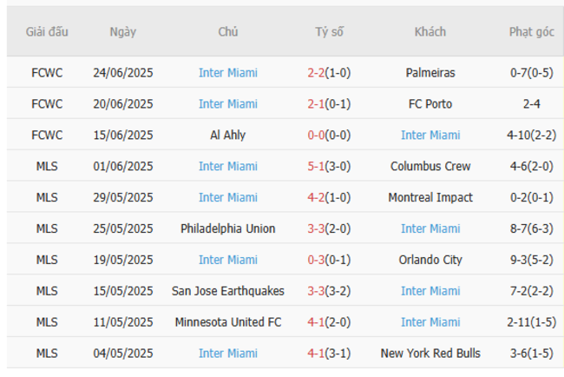This screenshot has width=564, height=377.
Task: Open the New York Red Bulls team name
Action: click(x=430, y=354)
